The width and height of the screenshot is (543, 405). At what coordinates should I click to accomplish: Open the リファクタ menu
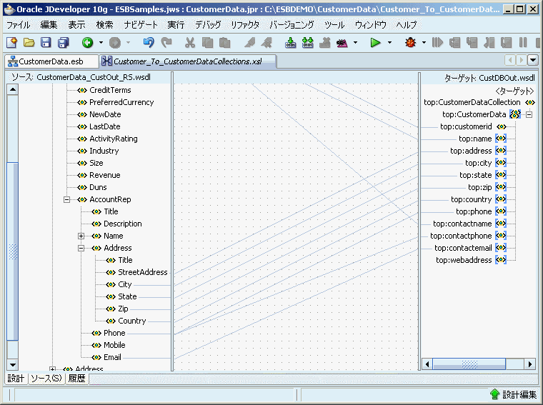point(245,25)
